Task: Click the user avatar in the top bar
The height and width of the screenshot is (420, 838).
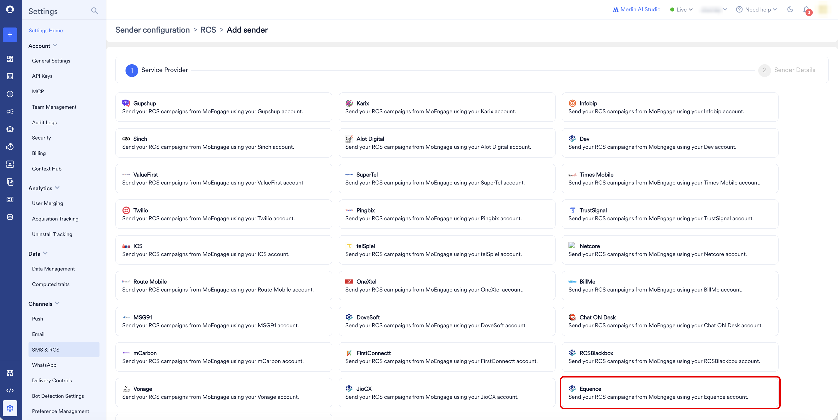Action: pos(823,9)
